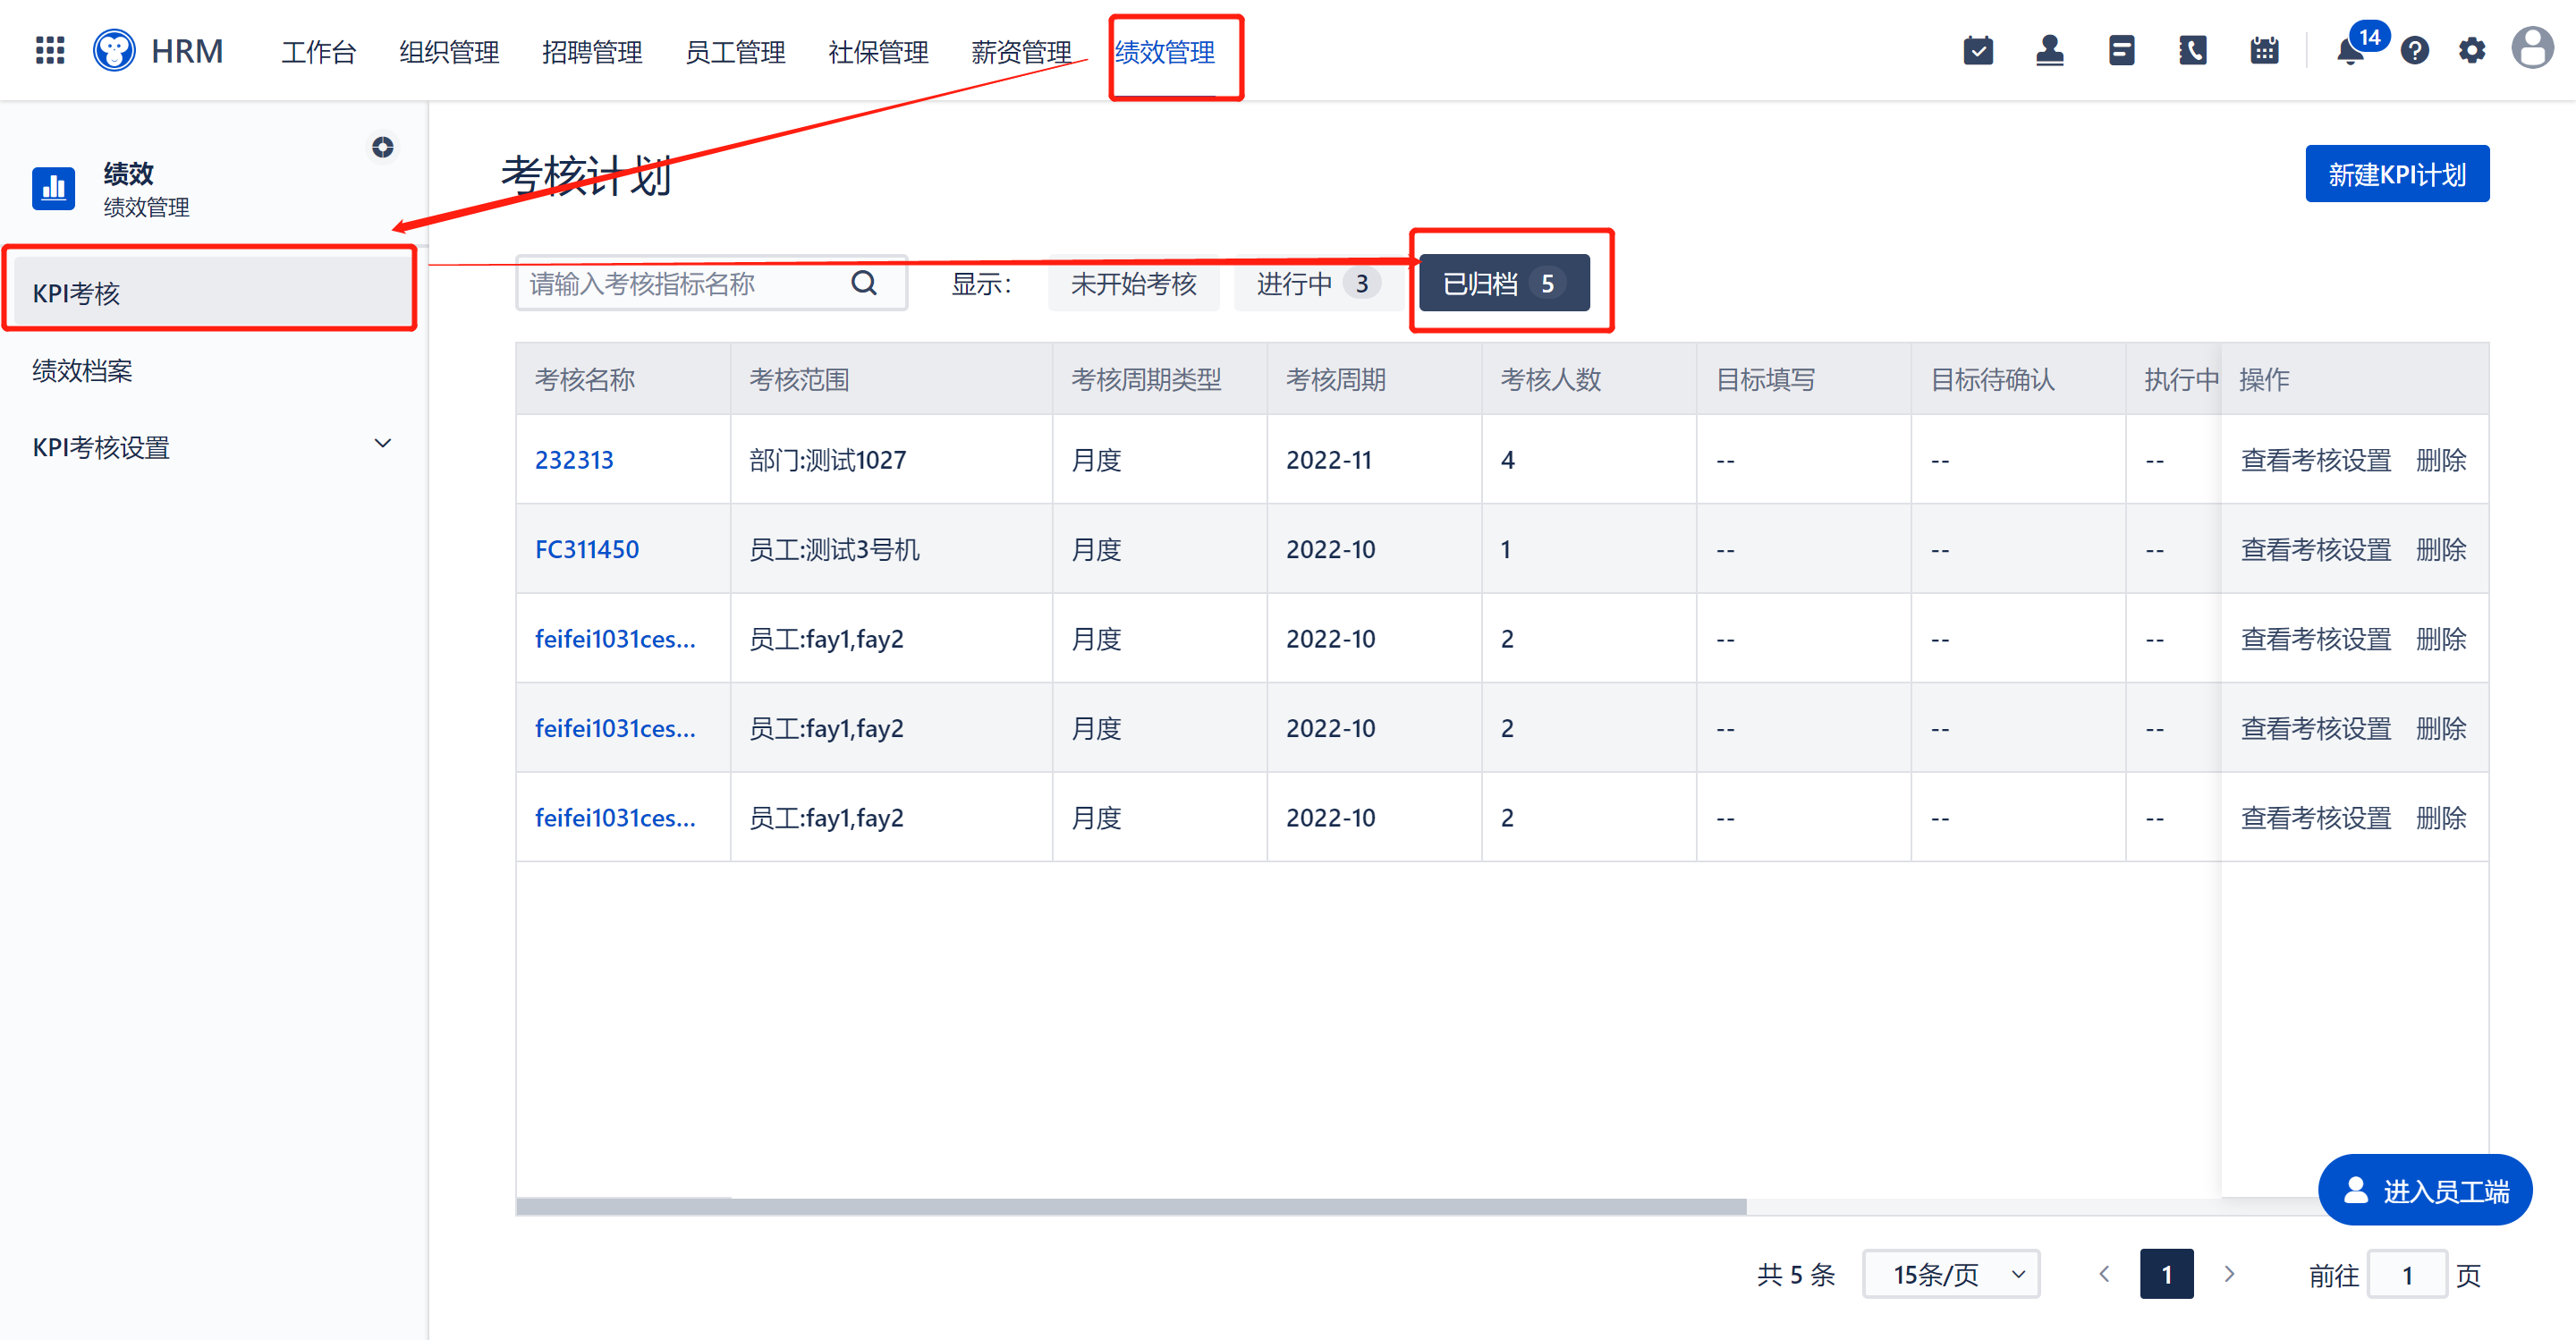Open the task checklist icon in header

[1977, 50]
